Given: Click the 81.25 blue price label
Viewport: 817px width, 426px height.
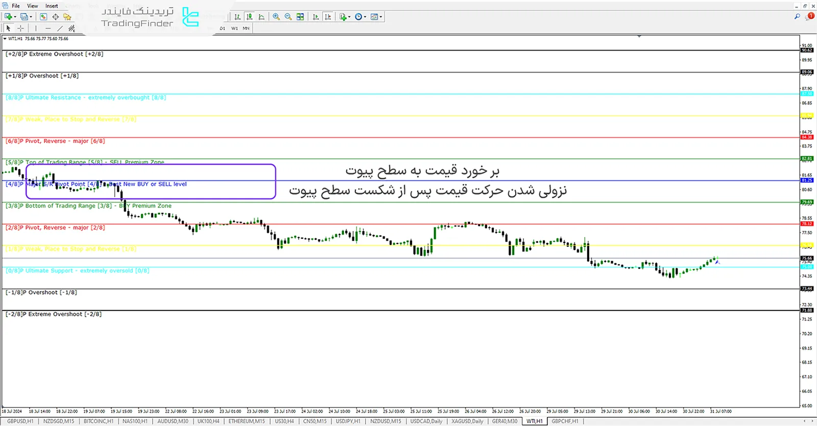Looking at the screenshot, I should coord(807,180).
